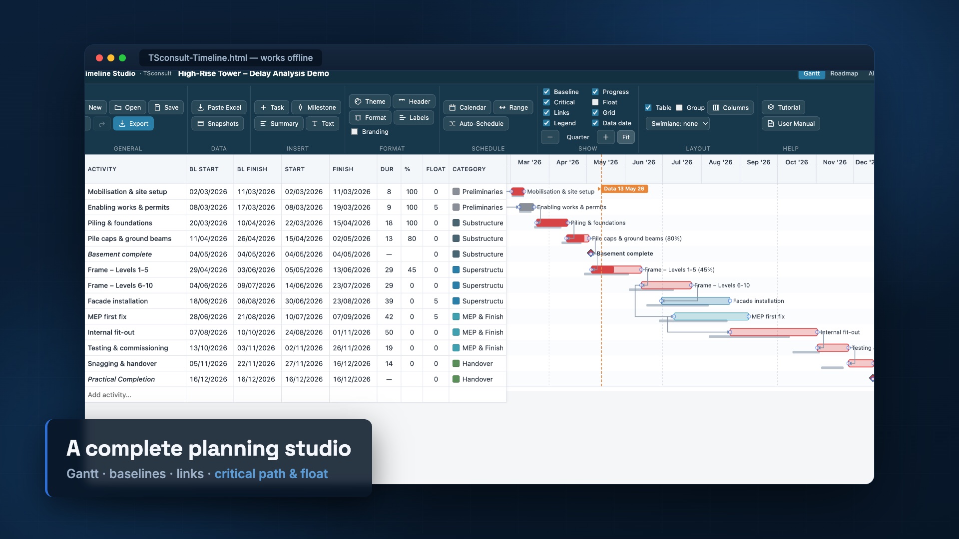This screenshot has width=959, height=539.
Task: Click the redo arrow icon
Action: (x=102, y=124)
